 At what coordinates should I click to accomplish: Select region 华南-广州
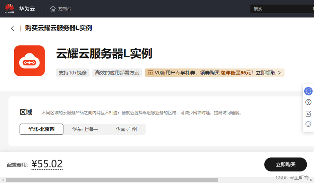[126, 129]
